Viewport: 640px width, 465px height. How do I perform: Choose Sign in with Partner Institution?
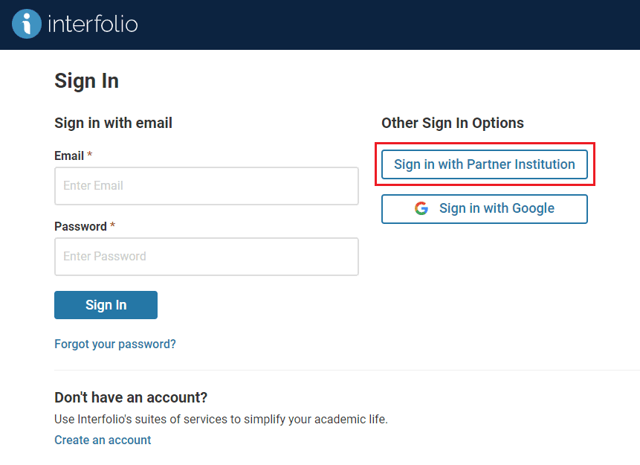pyautogui.click(x=485, y=164)
